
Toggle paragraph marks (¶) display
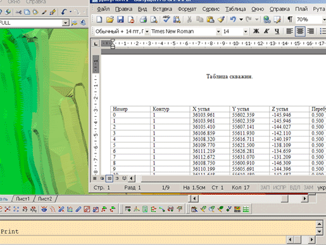point(290,20)
